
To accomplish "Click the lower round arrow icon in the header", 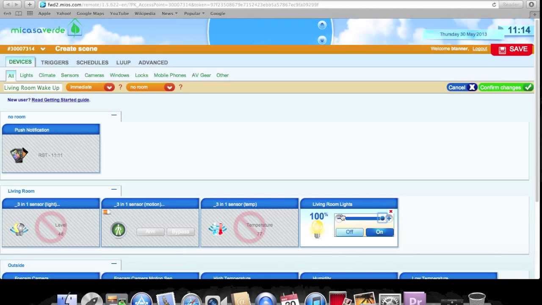I will point(322,40).
